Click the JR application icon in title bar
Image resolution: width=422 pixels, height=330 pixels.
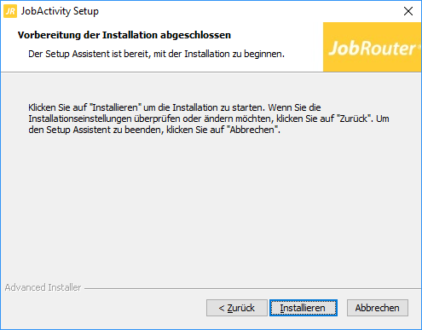click(x=10, y=11)
